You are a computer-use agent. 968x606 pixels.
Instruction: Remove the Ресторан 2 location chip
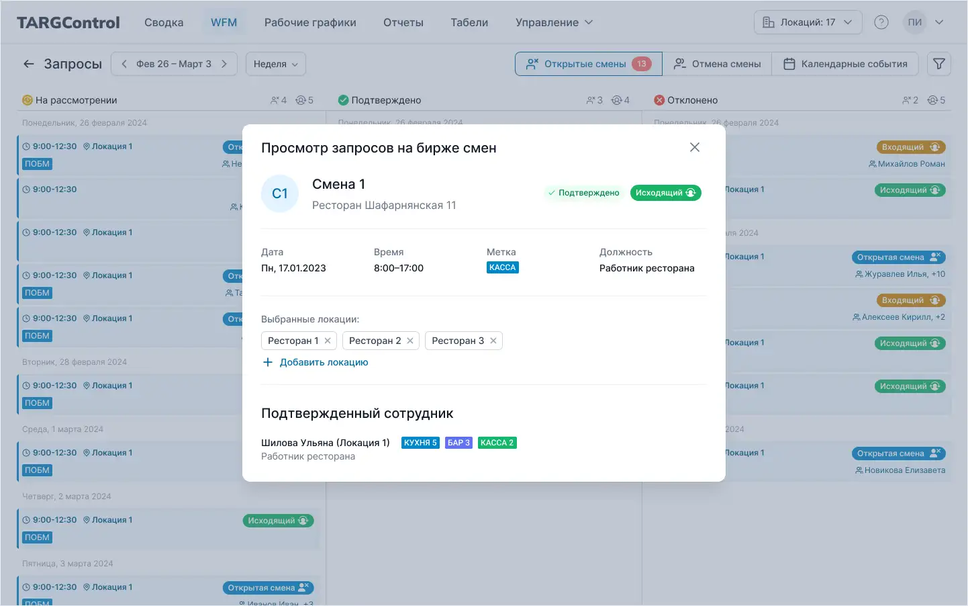[410, 341]
